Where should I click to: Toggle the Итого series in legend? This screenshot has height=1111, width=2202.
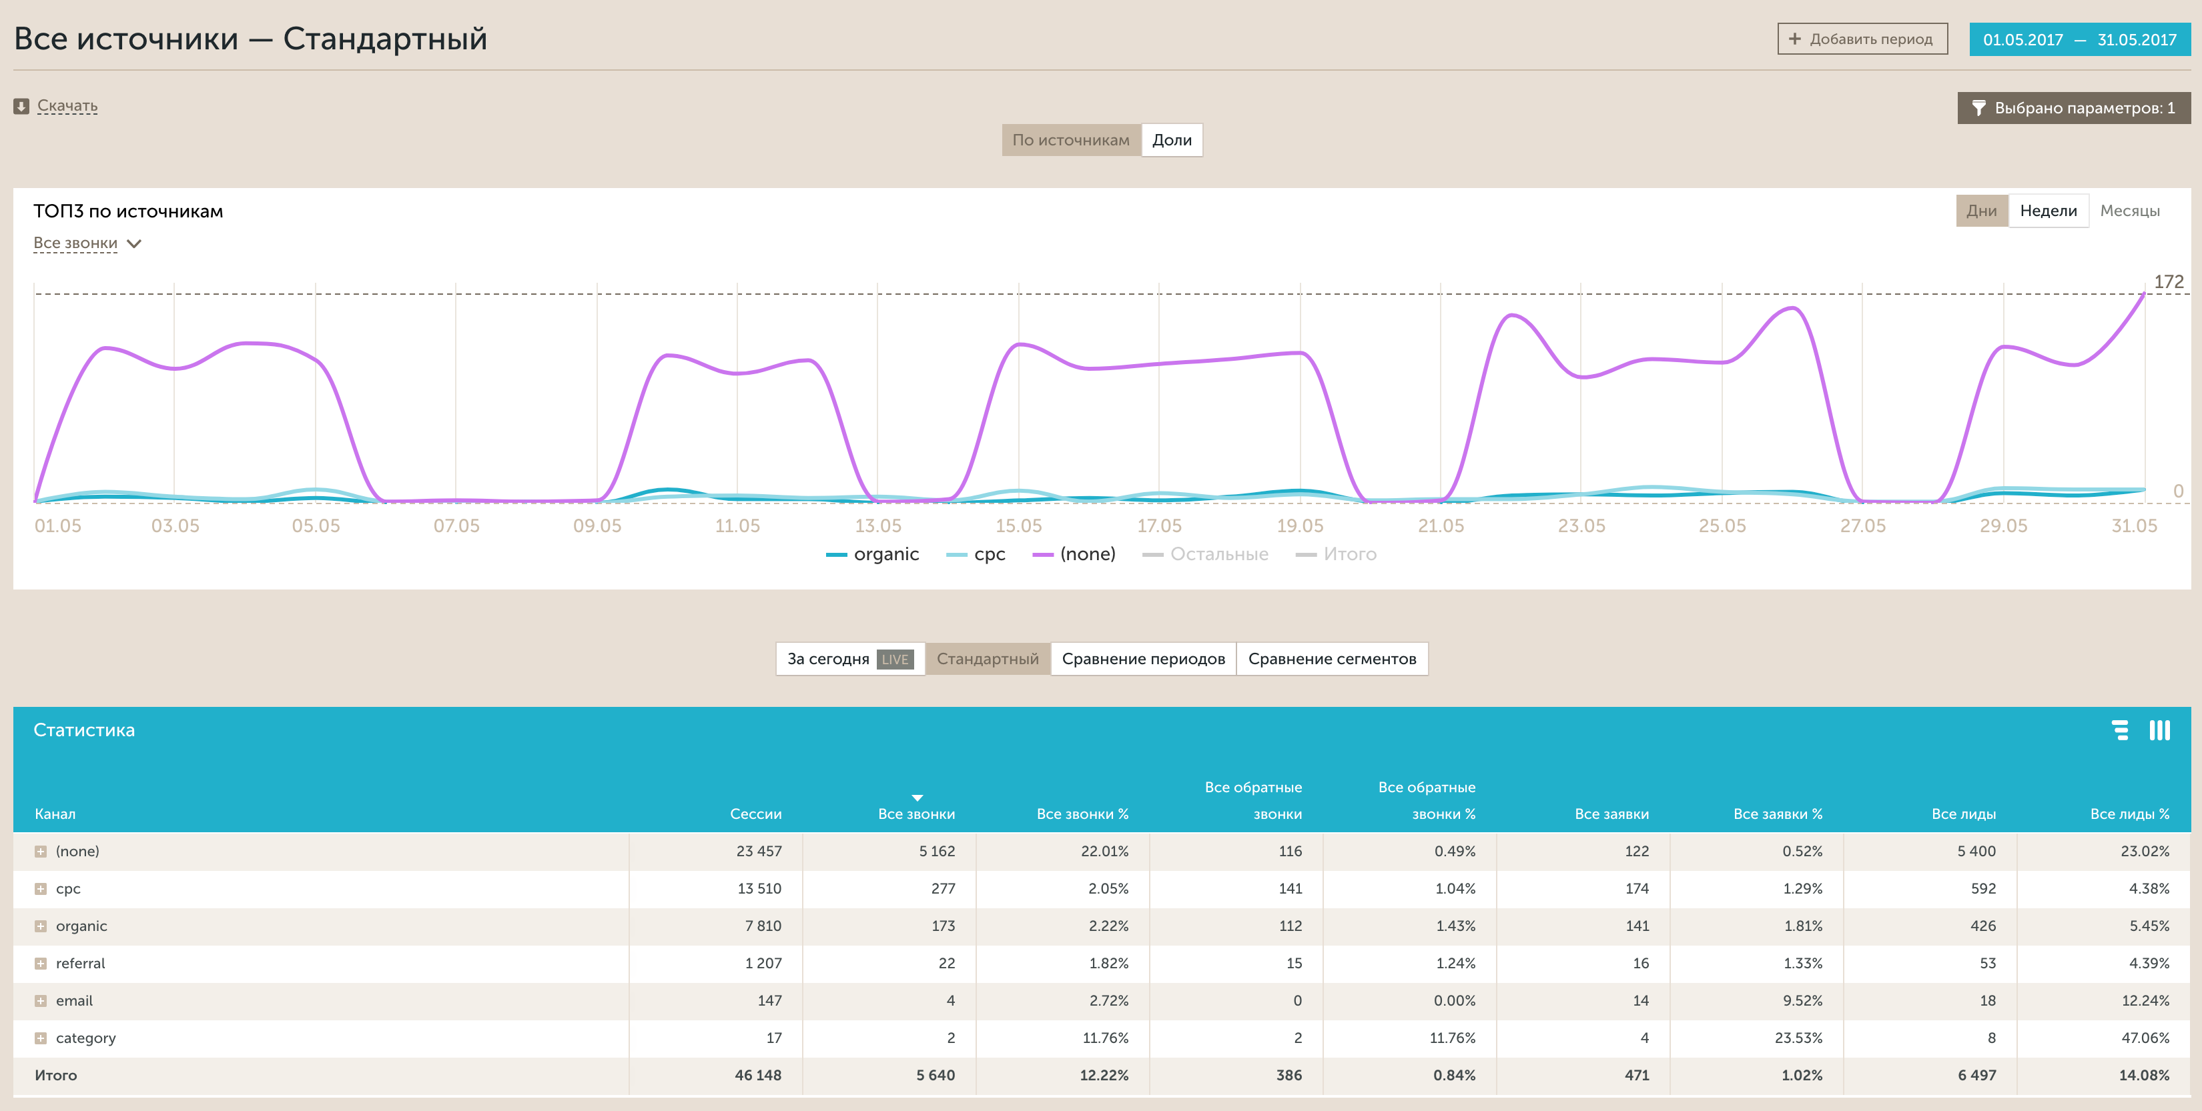1349,553
